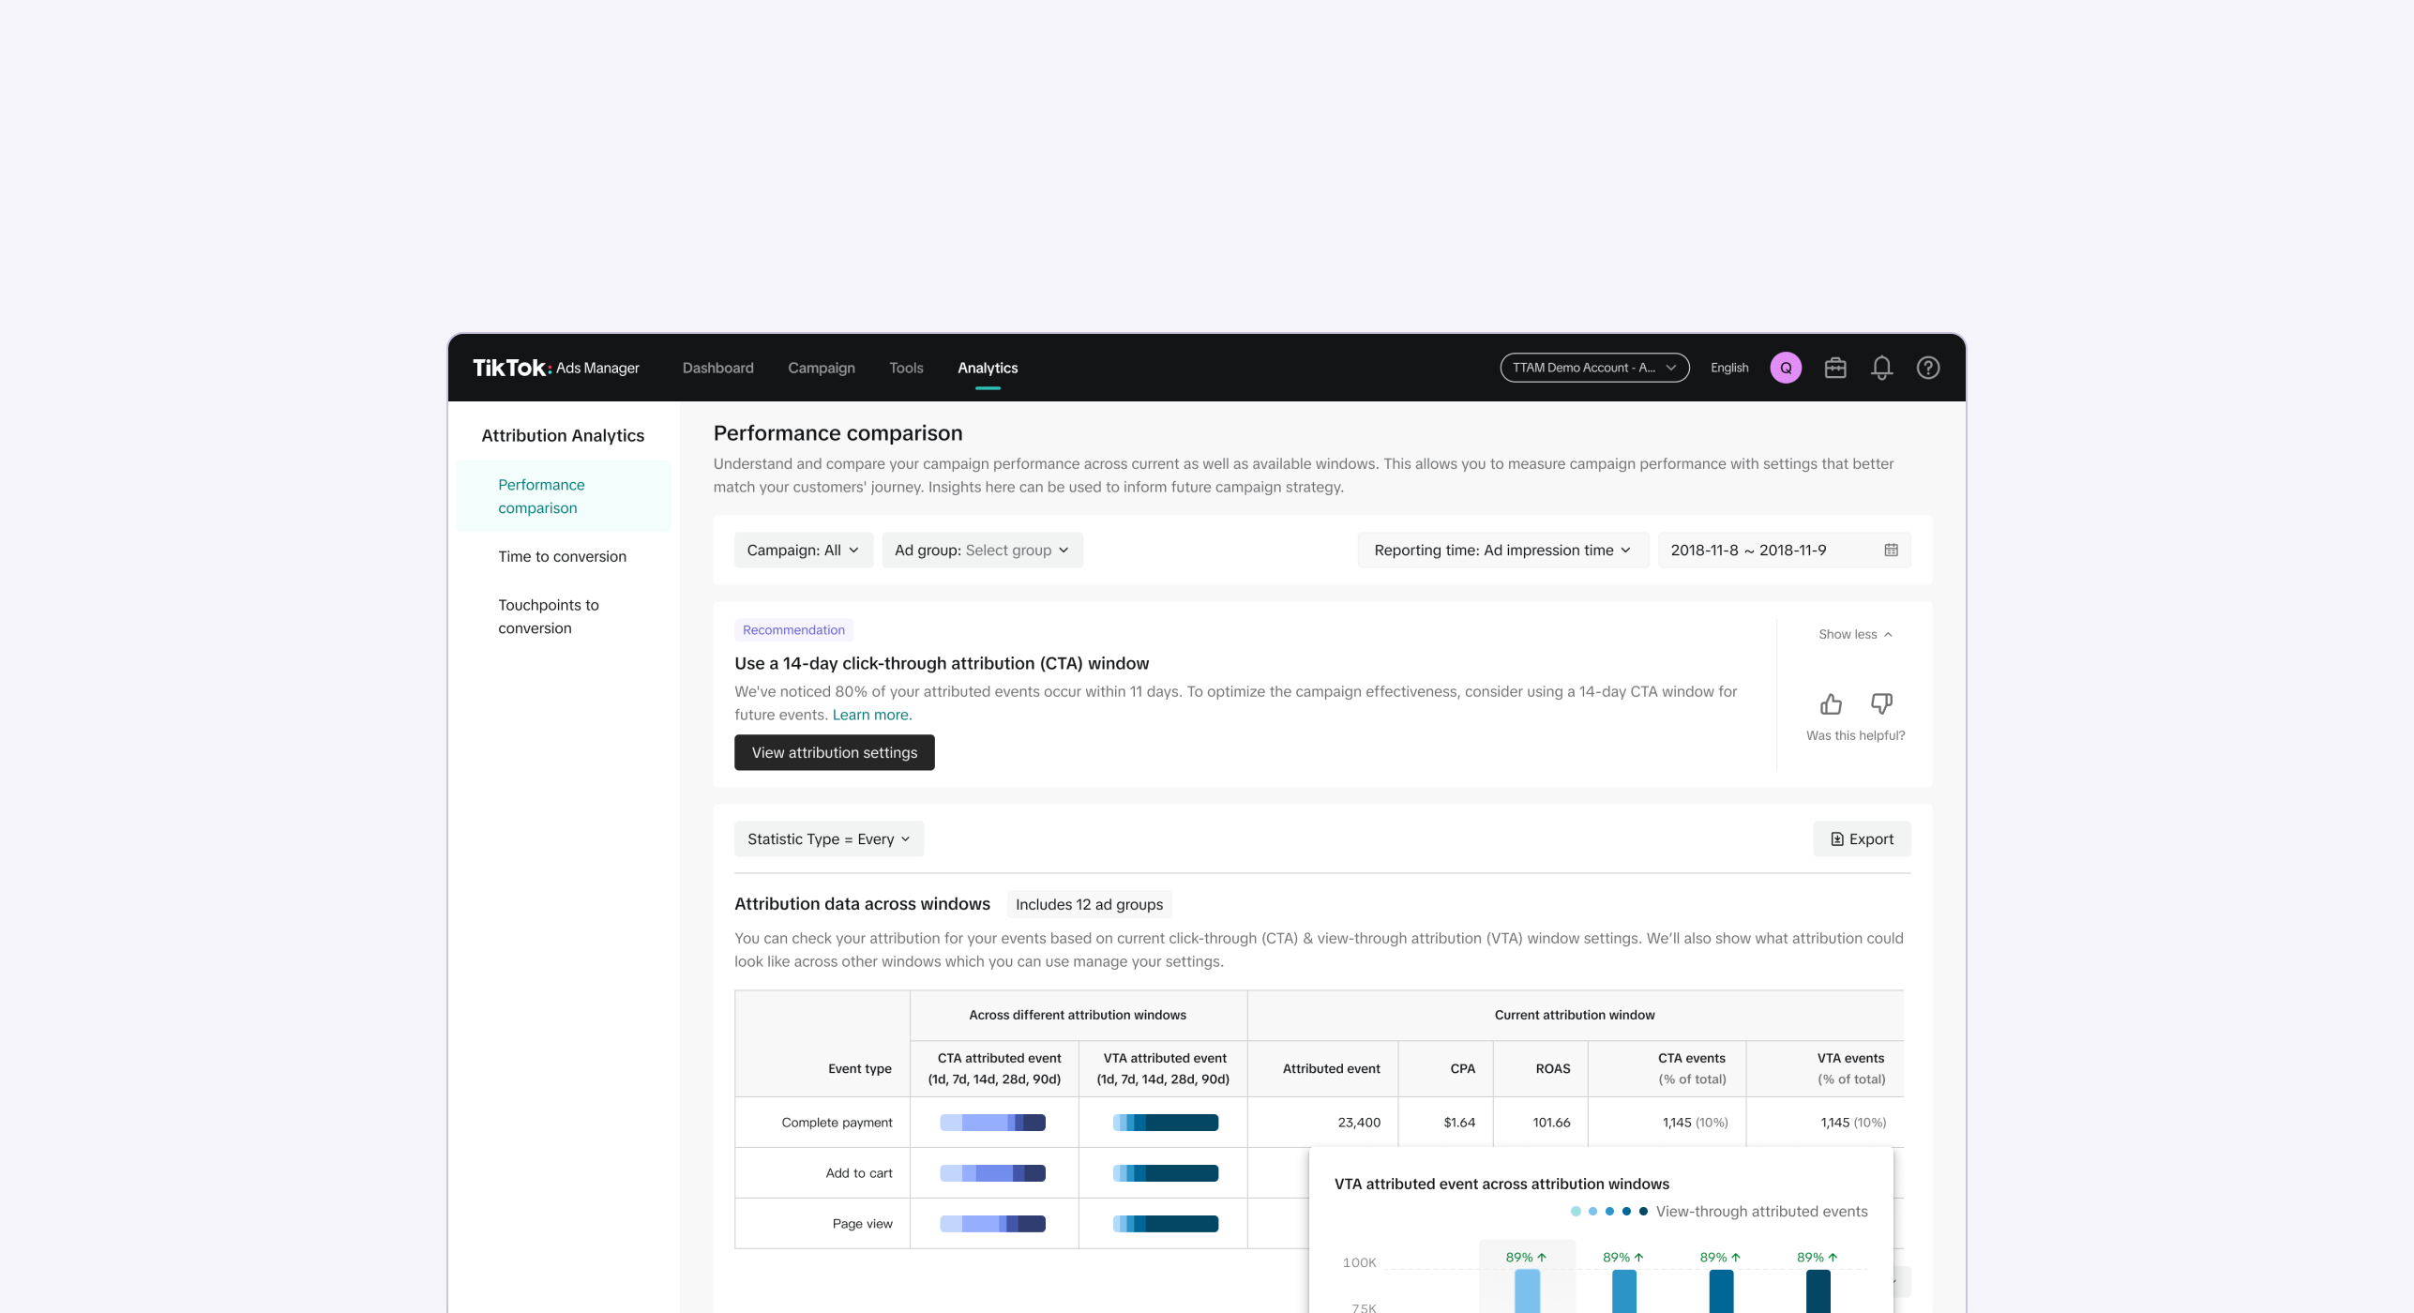2414x1313 pixels.
Task: Open the Ad group select dropdown
Action: (981, 551)
